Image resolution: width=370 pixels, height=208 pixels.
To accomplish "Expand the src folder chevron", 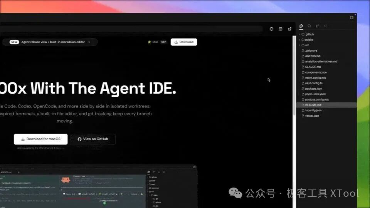I will coord(299,45).
